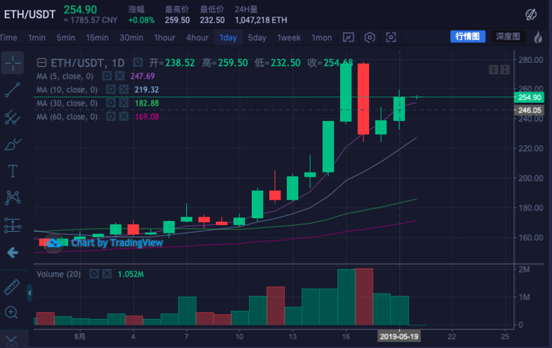Click the 24H volume 1,047,218 ETH
The height and width of the screenshot is (348, 552).
click(x=261, y=20)
